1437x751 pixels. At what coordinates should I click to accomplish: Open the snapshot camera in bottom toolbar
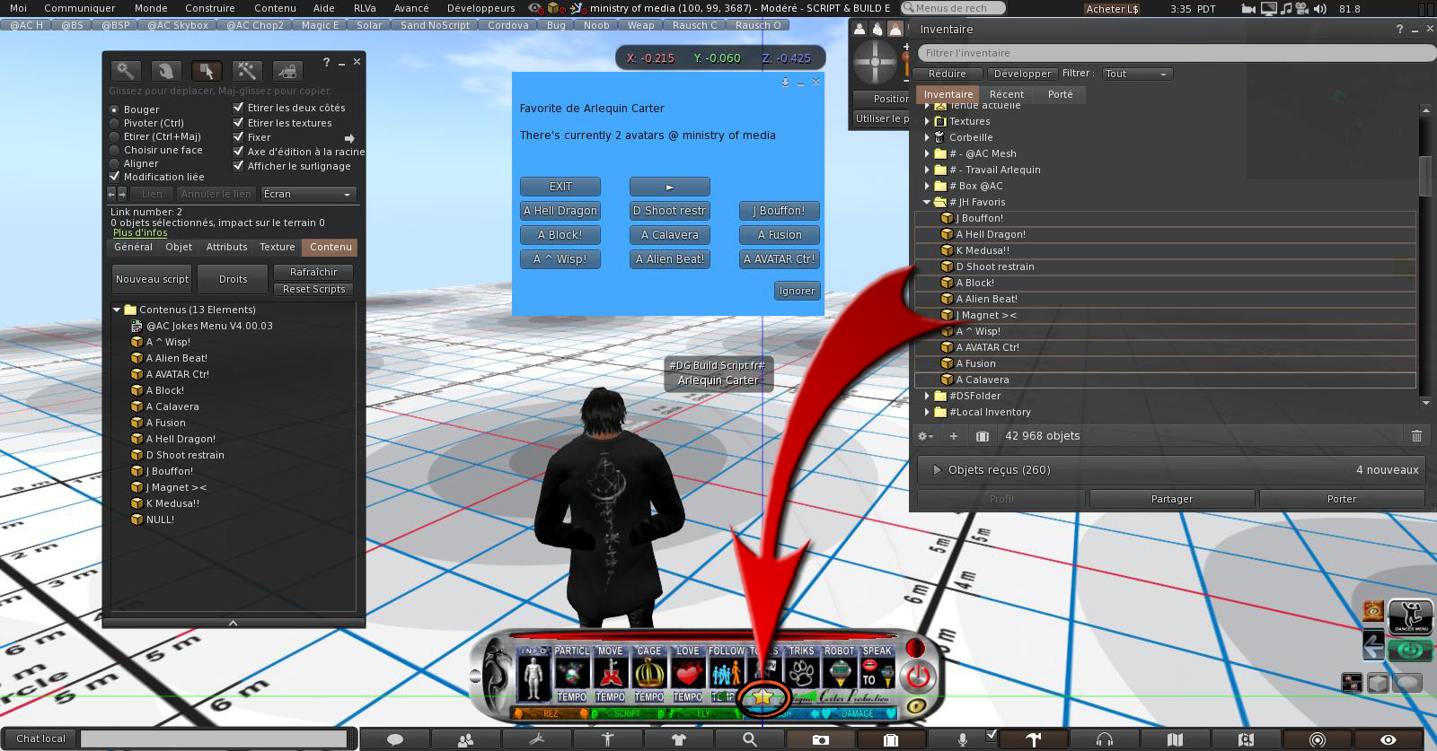(820, 739)
